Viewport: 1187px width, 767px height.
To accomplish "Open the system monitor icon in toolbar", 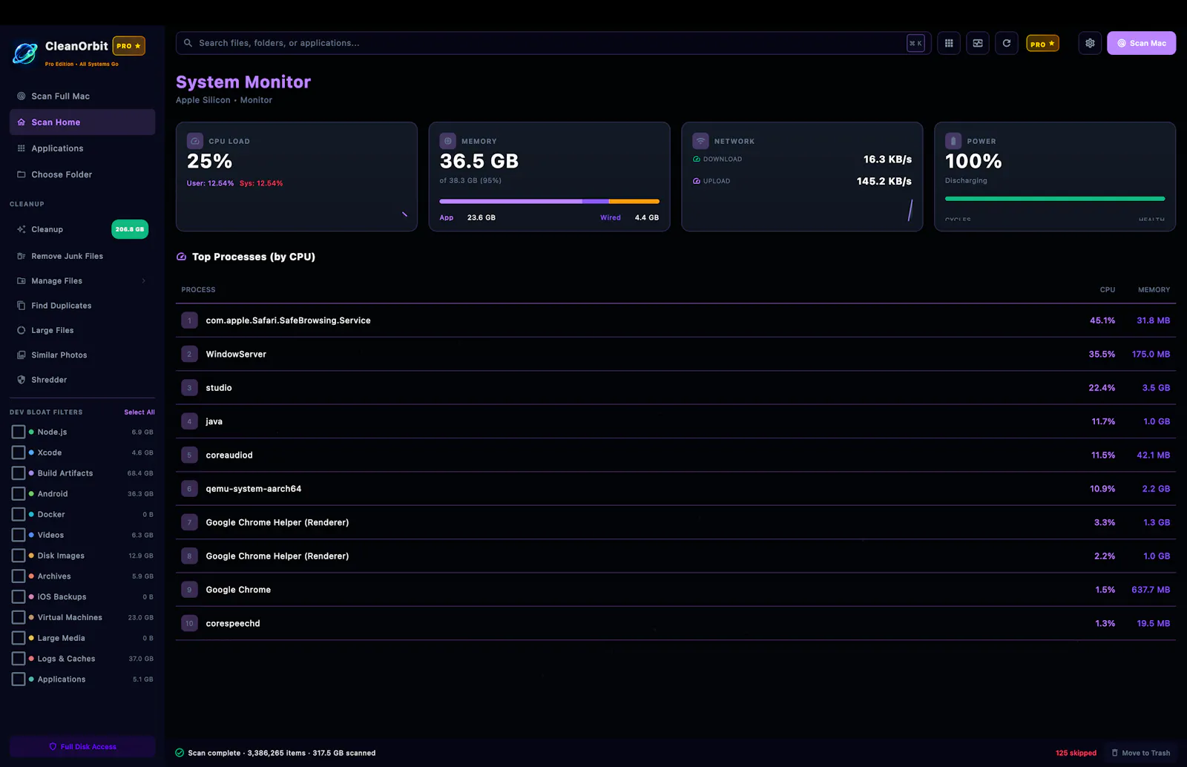I will coord(978,43).
